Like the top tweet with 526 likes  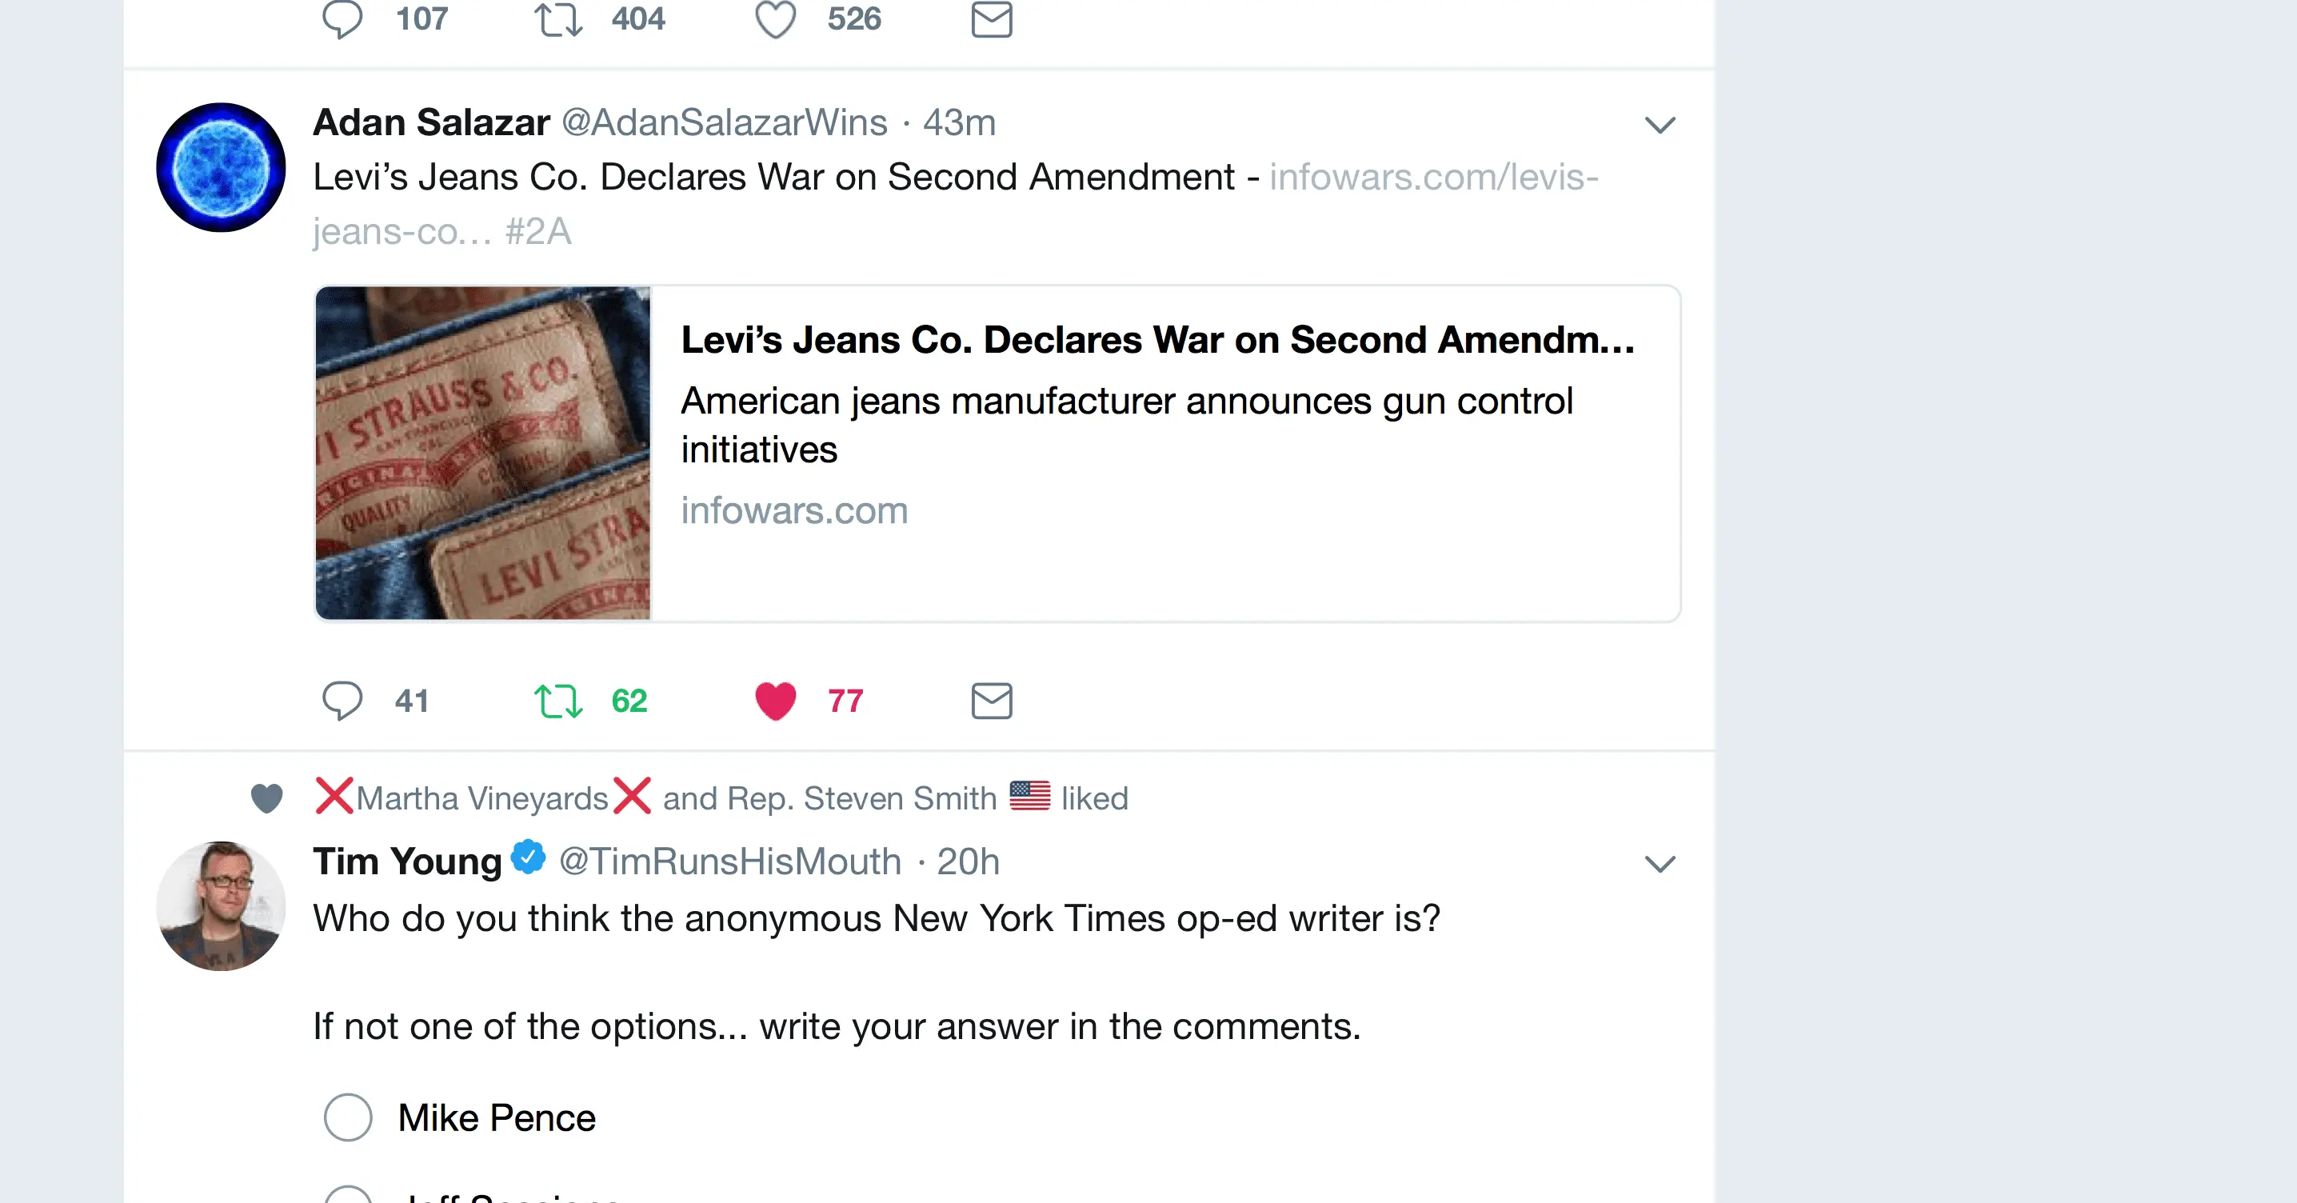[x=775, y=18]
